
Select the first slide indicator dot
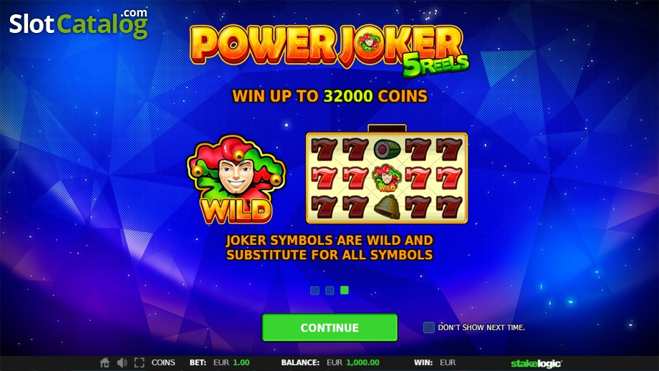(x=314, y=290)
